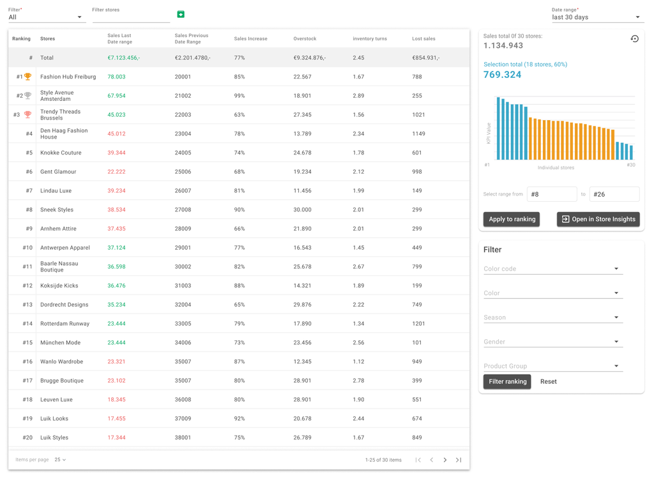Click the Total row sales value €7.123.456,-
The width and height of the screenshot is (654, 479).
(123, 57)
